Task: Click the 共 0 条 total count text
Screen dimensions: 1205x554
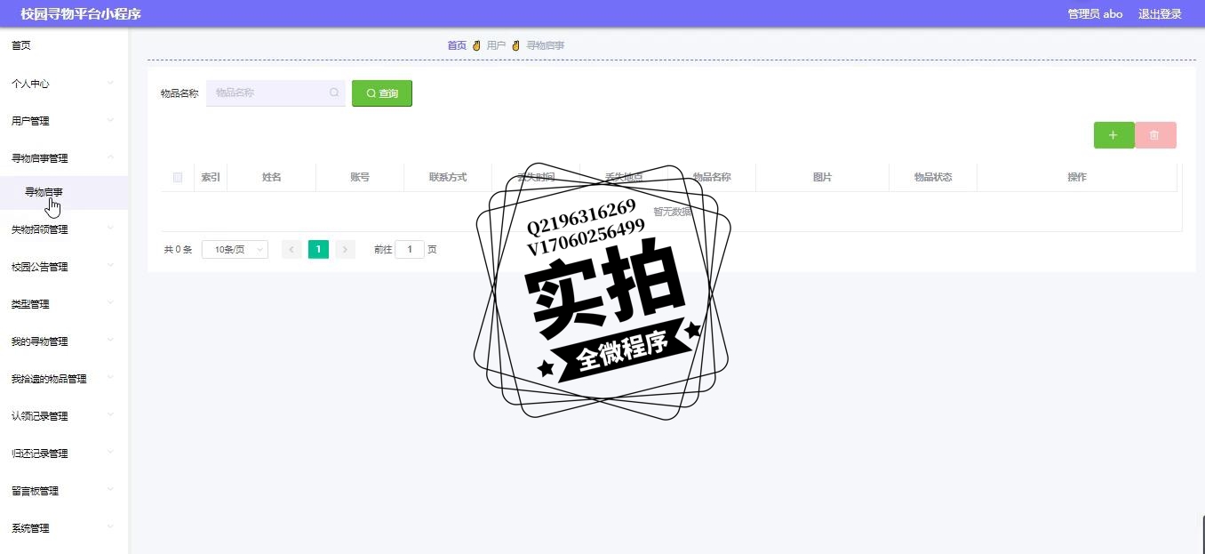Action: (x=178, y=250)
